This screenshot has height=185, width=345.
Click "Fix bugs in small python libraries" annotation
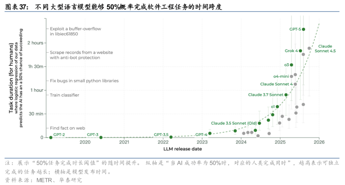(84, 81)
